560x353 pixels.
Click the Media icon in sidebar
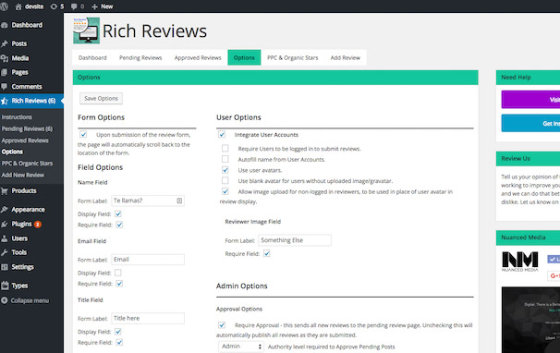coord(5,58)
